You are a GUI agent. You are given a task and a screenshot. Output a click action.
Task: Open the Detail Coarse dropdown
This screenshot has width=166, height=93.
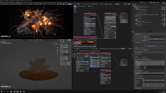click(156, 37)
